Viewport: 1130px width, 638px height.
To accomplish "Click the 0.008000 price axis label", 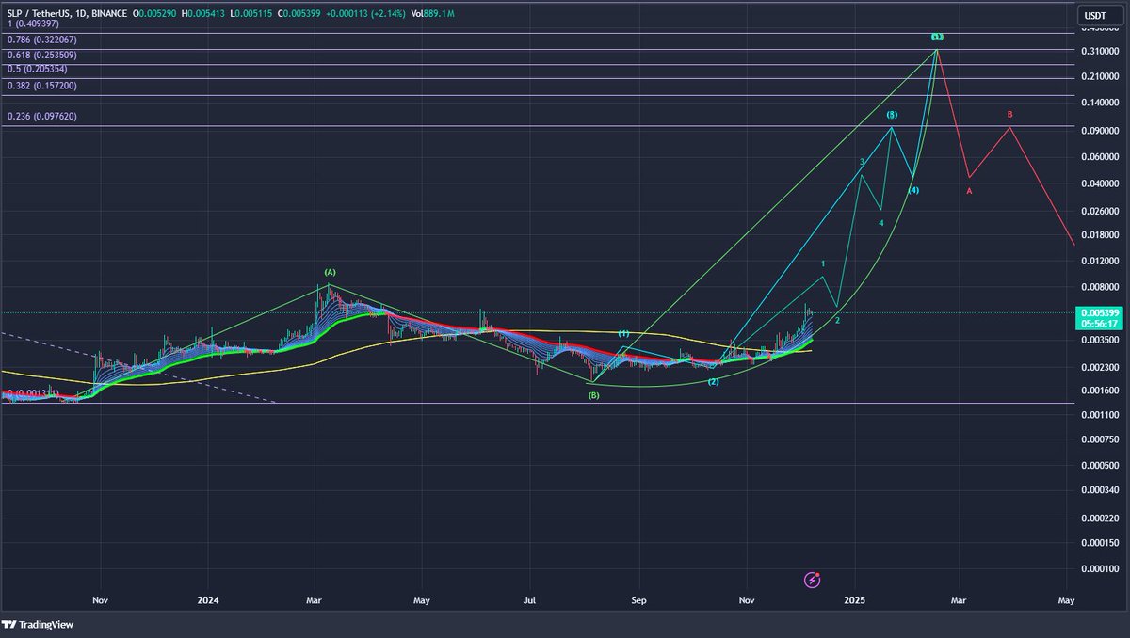I will [x=1099, y=287].
